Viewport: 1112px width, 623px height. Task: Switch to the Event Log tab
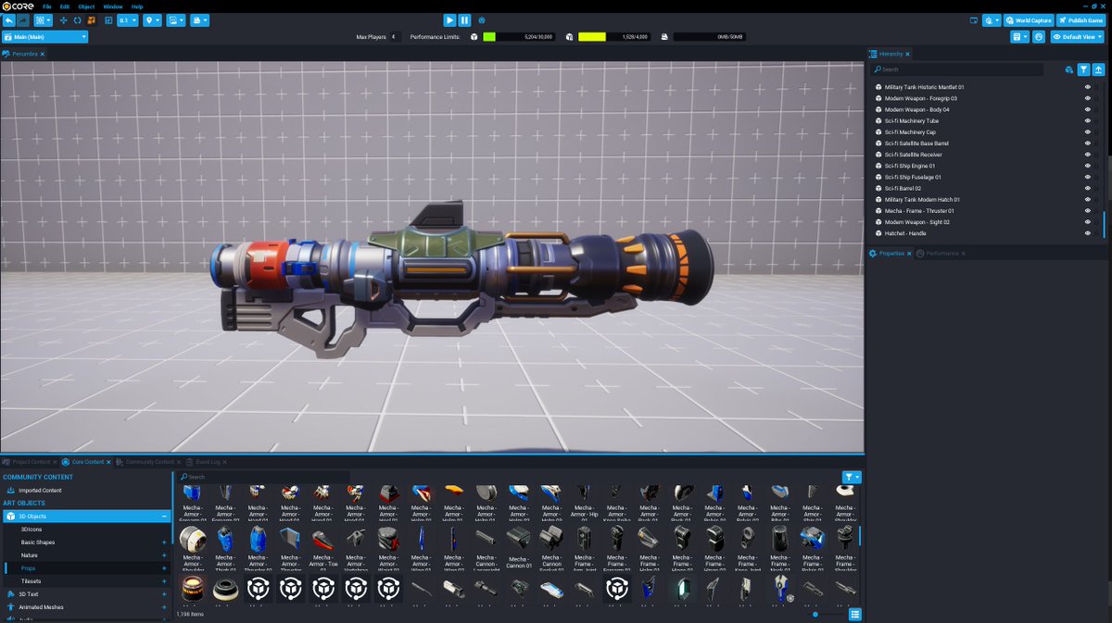[x=208, y=461]
